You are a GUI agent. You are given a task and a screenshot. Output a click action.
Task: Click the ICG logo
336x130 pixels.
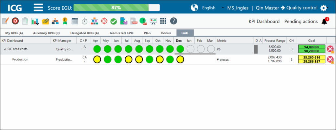click(15, 8)
